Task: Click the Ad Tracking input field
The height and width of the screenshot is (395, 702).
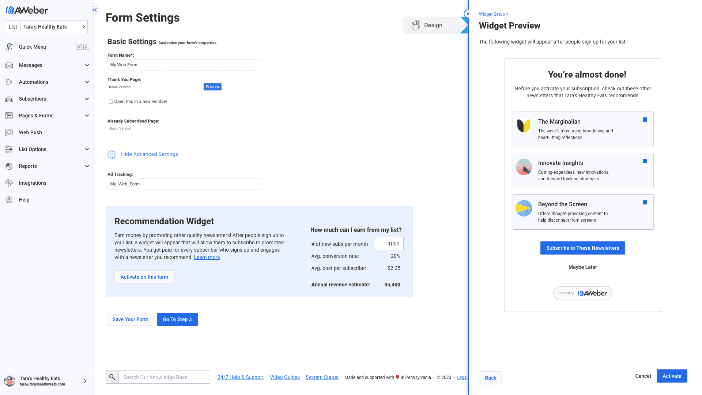Action: (x=184, y=184)
